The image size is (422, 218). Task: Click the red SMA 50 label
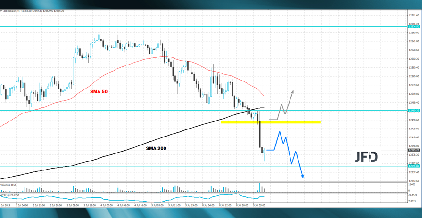99,92
